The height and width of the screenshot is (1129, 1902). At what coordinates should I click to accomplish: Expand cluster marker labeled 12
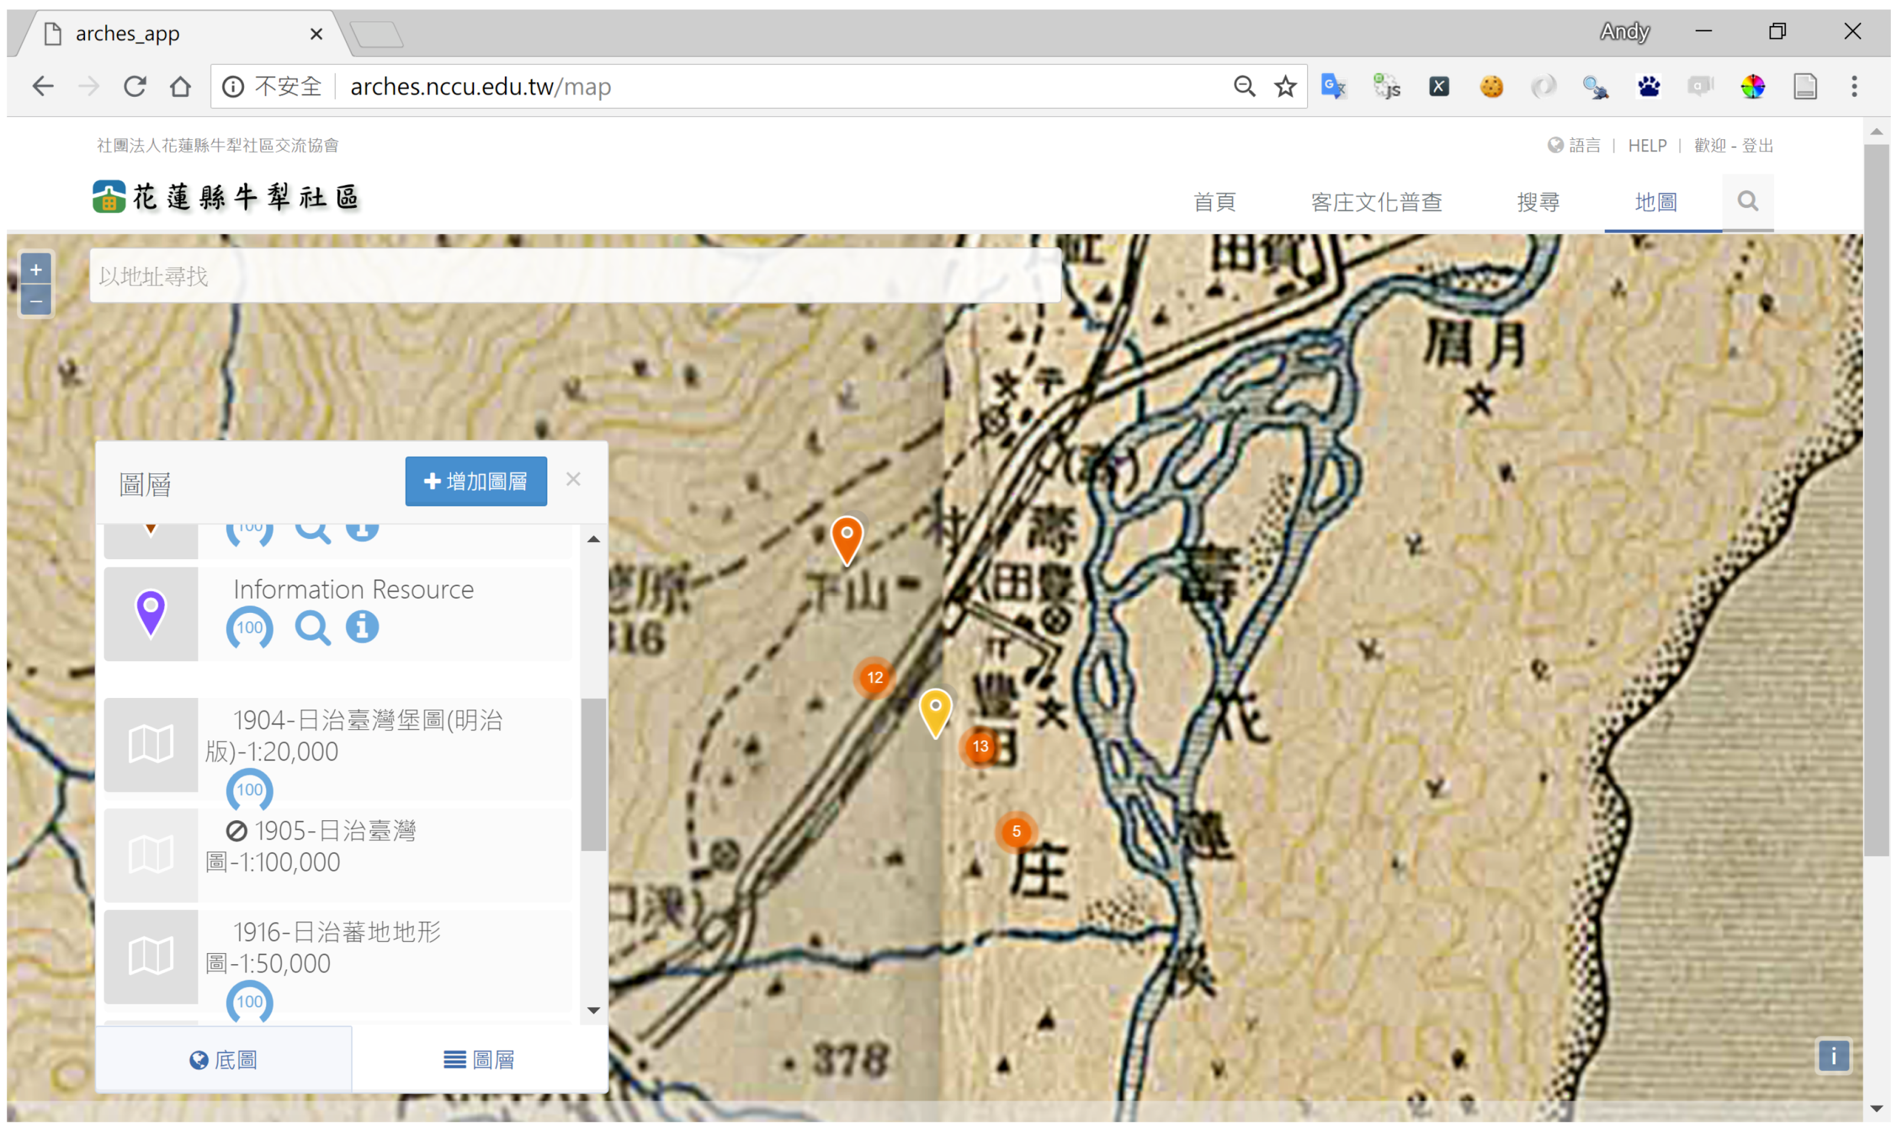[x=875, y=677]
